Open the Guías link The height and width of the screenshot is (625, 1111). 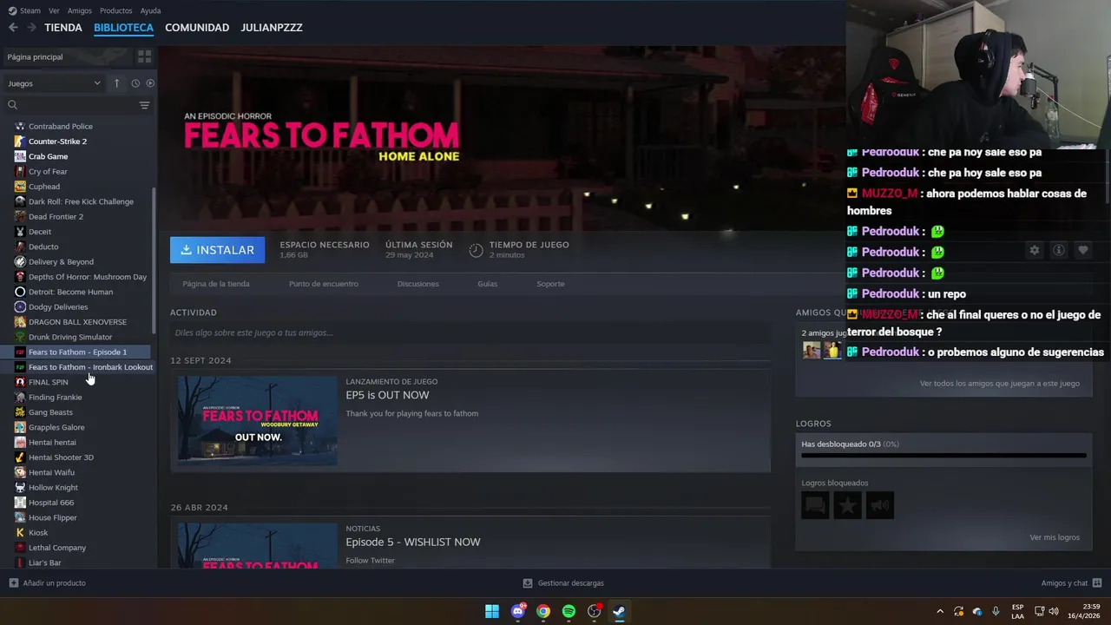pyautogui.click(x=487, y=284)
